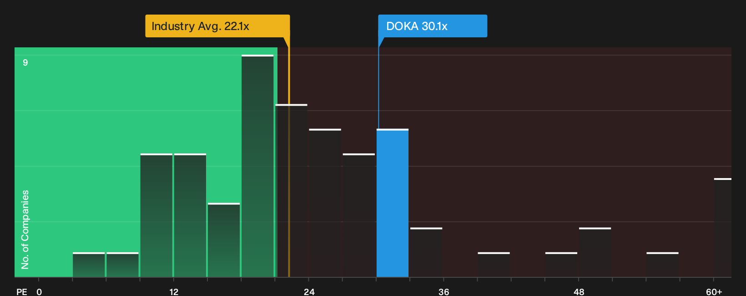Viewport: 746px width, 296px height.
Task: Click the 60+ PE bar at right edge
Action: click(723, 228)
